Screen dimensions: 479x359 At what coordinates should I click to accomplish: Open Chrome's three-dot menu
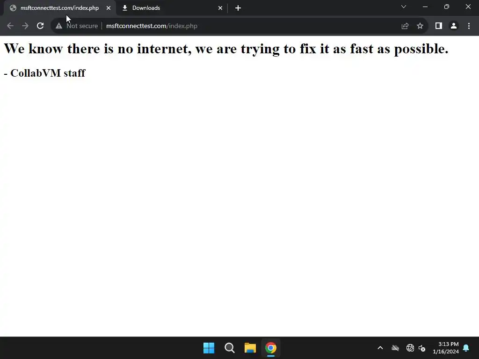pos(469,26)
